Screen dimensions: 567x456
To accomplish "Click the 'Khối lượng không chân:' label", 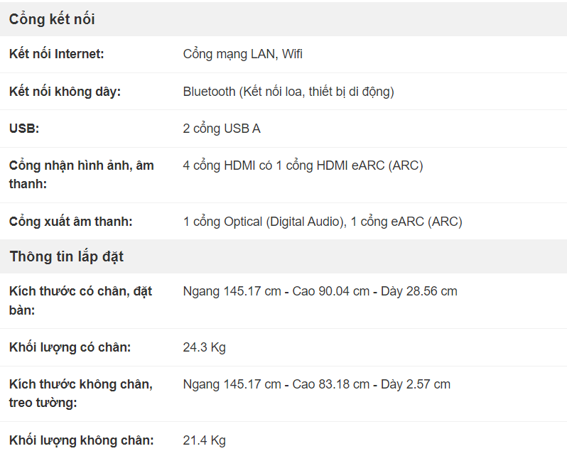I will pos(81,440).
